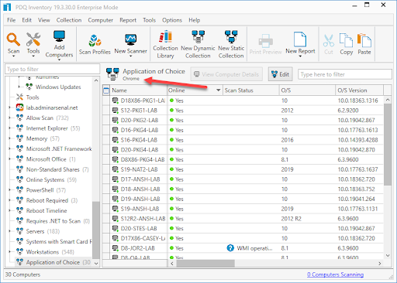
Task: Sort by the Scan Status column header
Action: click(250, 90)
